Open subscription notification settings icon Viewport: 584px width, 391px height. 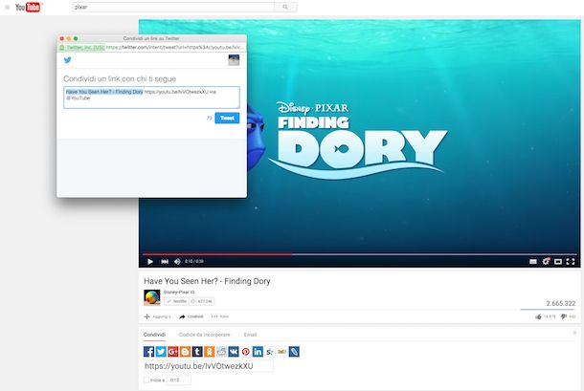193,301
